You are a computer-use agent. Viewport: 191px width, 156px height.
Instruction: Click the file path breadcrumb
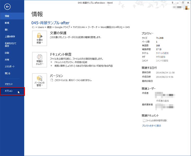tap(81, 27)
